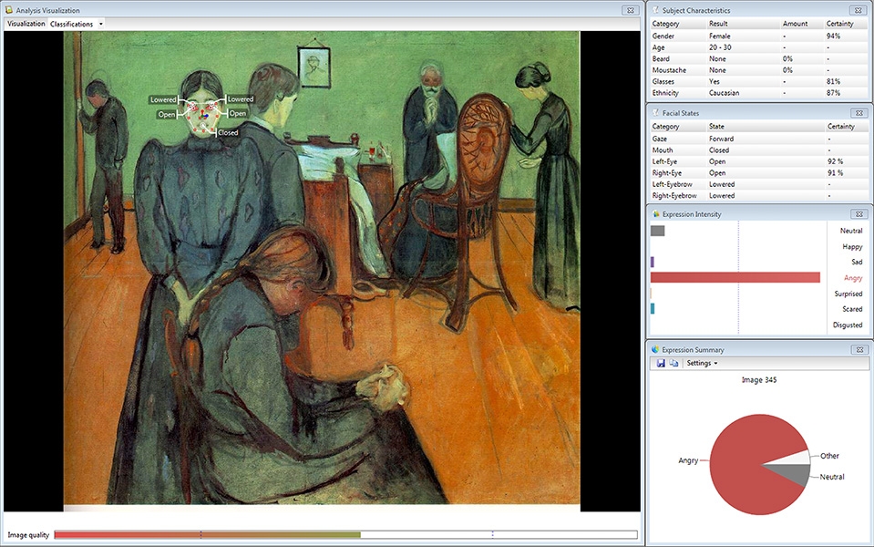Select the Ethnicity row label
This screenshot has height=547, width=874.
pos(665,93)
